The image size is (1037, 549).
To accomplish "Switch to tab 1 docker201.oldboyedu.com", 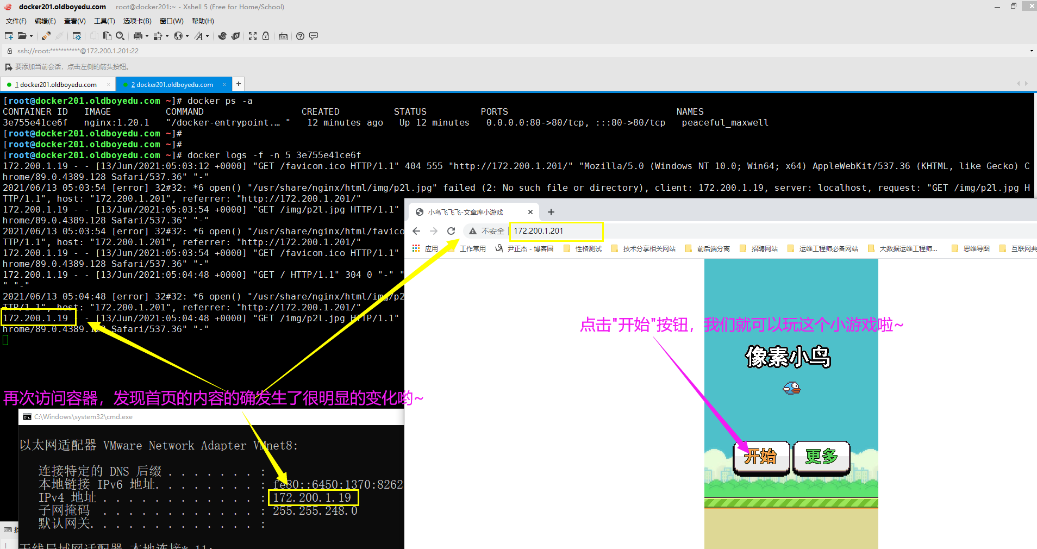I will pyautogui.click(x=58, y=84).
